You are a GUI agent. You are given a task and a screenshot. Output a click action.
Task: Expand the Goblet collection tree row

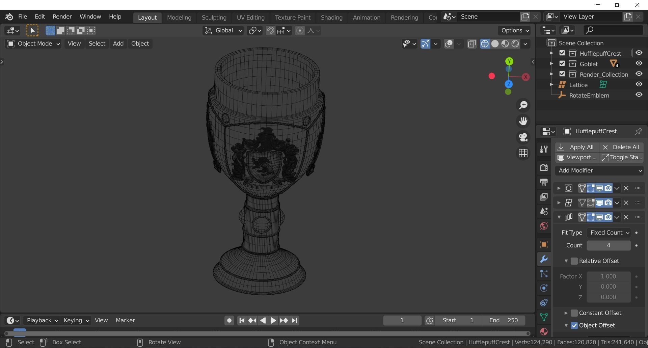[x=551, y=64]
